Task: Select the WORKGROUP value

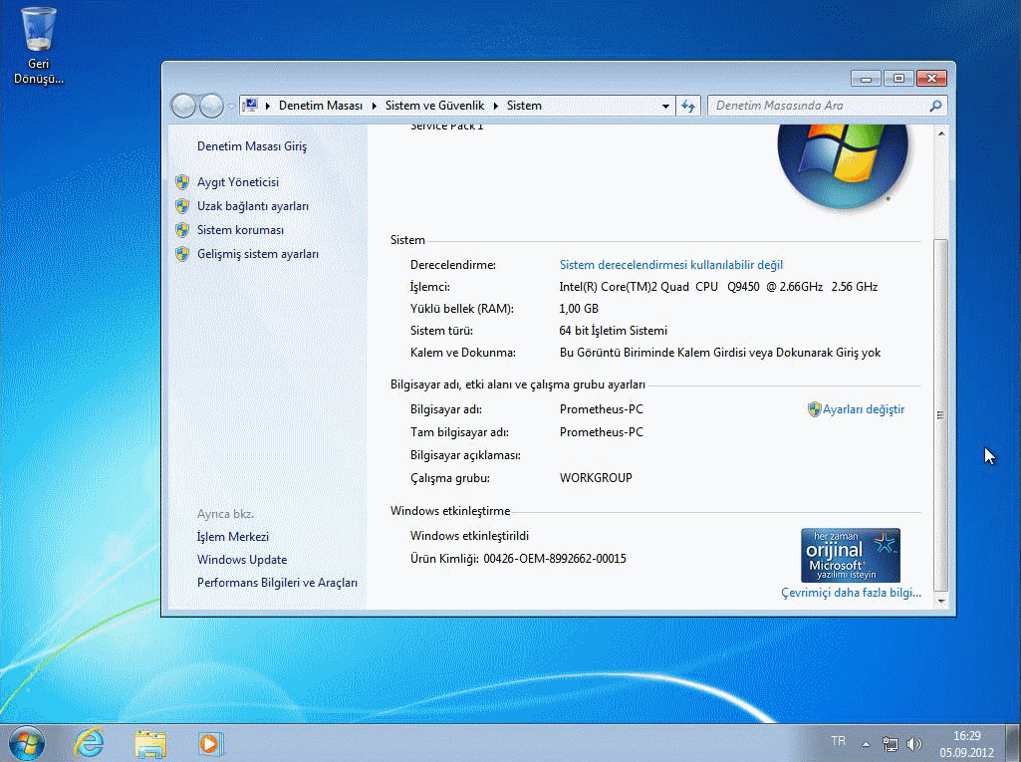Action: pyautogui.click(x=596, y=478)
